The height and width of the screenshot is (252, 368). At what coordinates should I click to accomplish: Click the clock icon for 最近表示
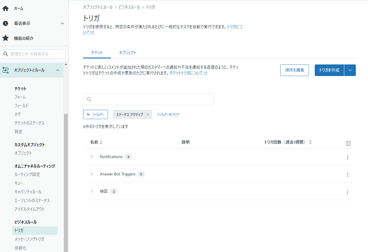(x=6, y=23)
